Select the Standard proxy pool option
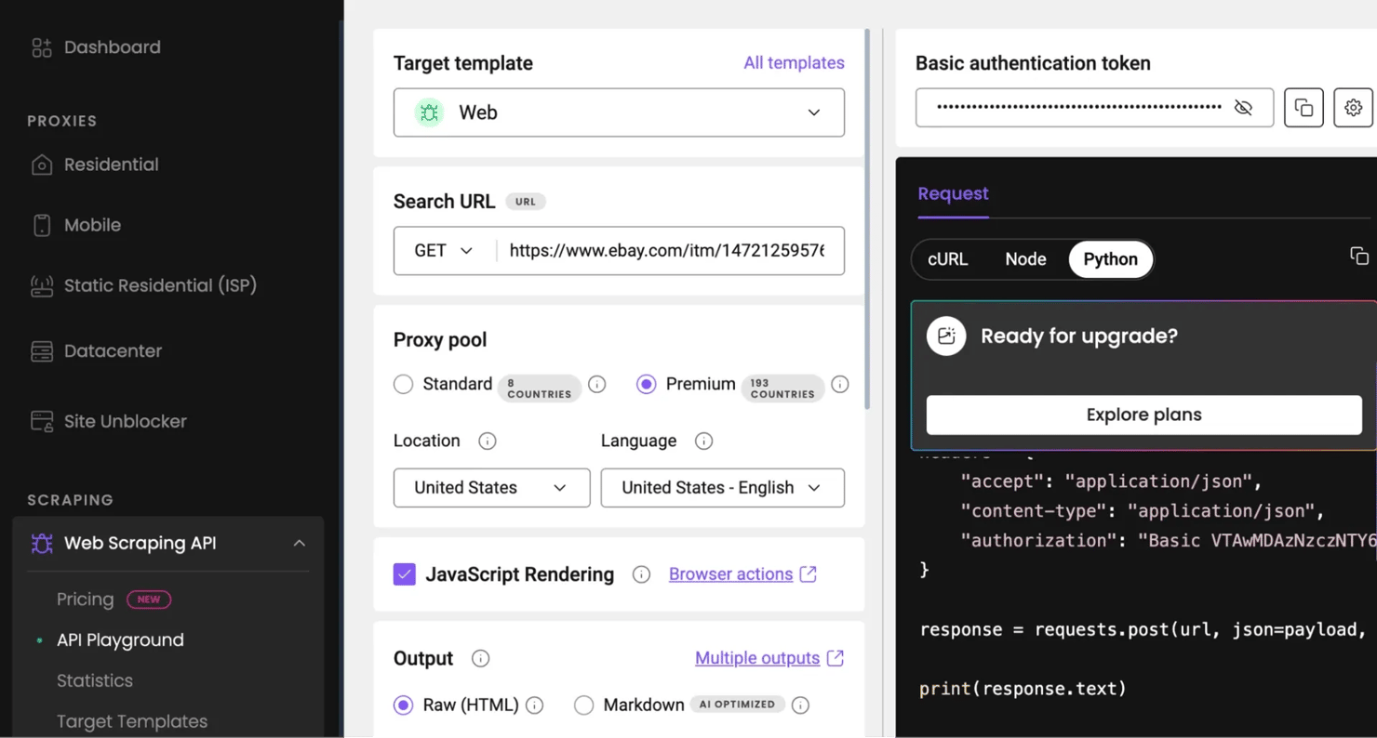 403,384
